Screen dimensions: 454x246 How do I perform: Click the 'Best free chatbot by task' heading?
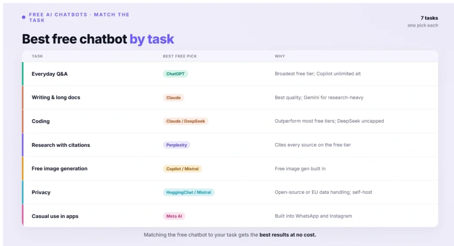pos(98,39)
